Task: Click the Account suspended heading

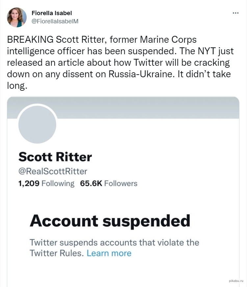Action: pyautogui.click(x=110, y=221)
